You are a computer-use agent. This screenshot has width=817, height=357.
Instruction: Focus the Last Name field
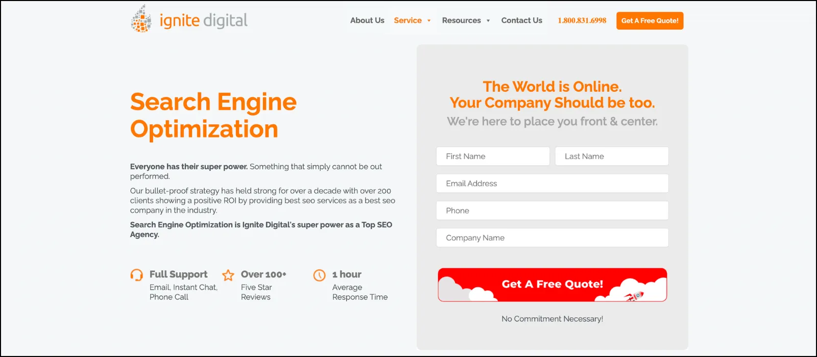612,156
